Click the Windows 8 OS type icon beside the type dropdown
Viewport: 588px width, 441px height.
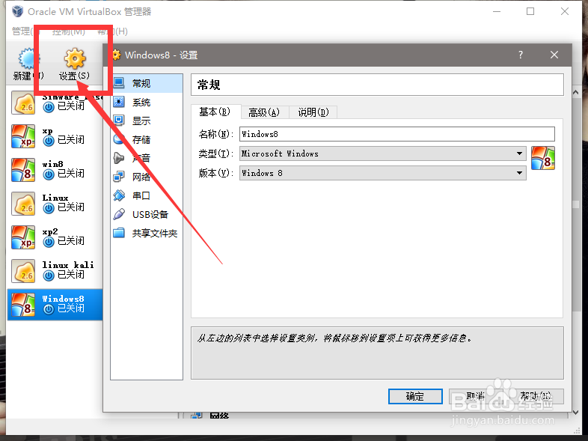click(x=542, y=158)
